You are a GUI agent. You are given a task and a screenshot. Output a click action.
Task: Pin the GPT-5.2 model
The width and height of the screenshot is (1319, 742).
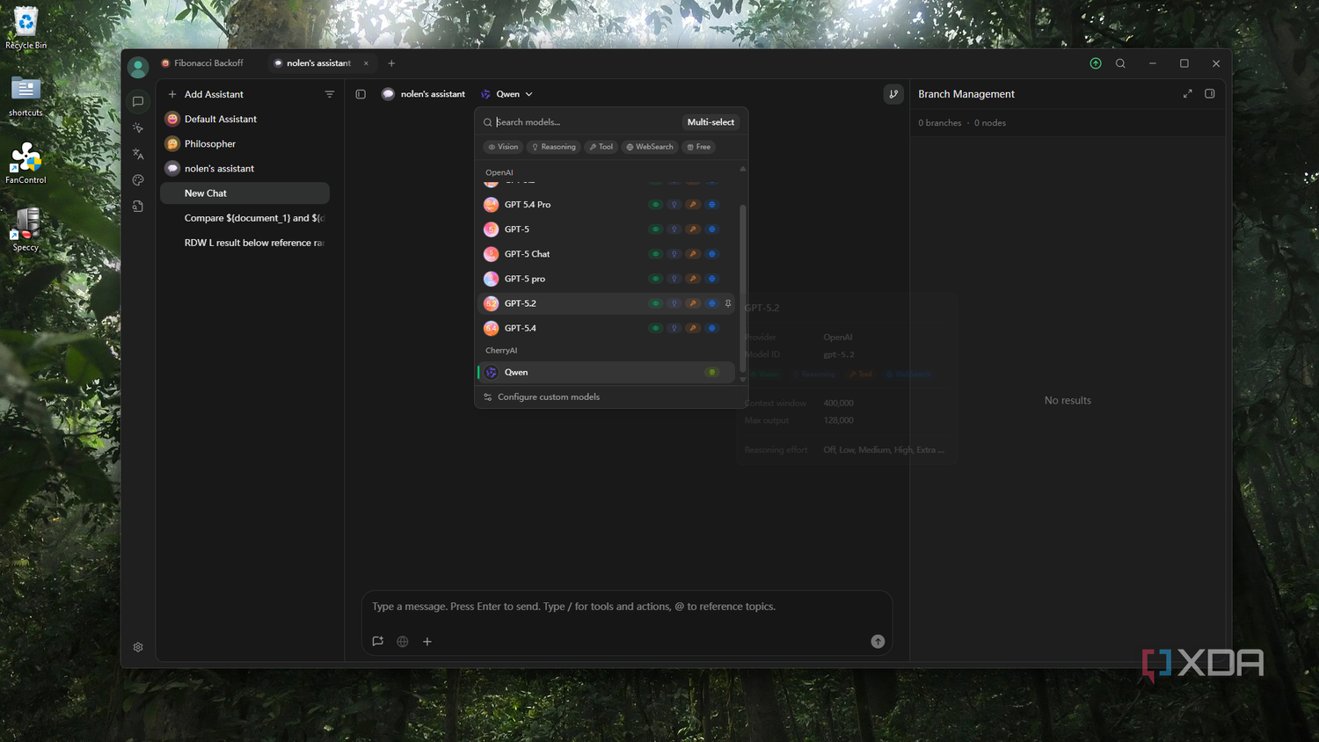pyautogui.click(x=728, y=303)
